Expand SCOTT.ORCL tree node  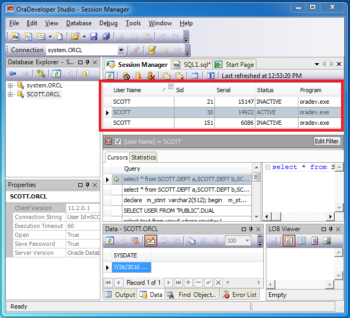pos(10,94)
